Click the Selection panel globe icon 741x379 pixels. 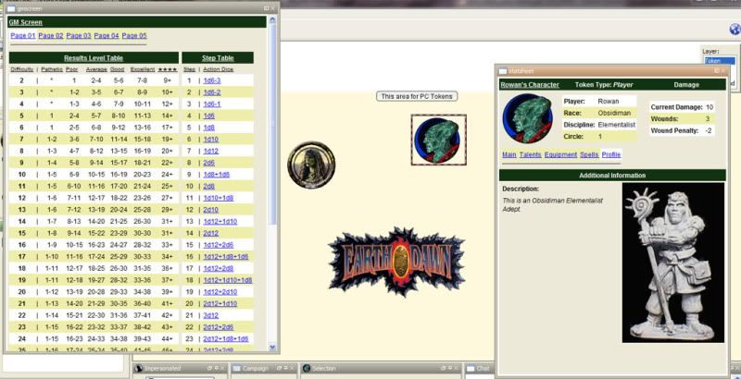coord(307,368)
